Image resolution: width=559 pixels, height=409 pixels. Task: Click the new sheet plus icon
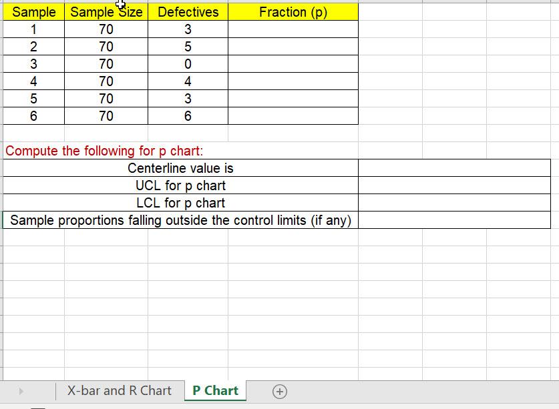(281, 390)
